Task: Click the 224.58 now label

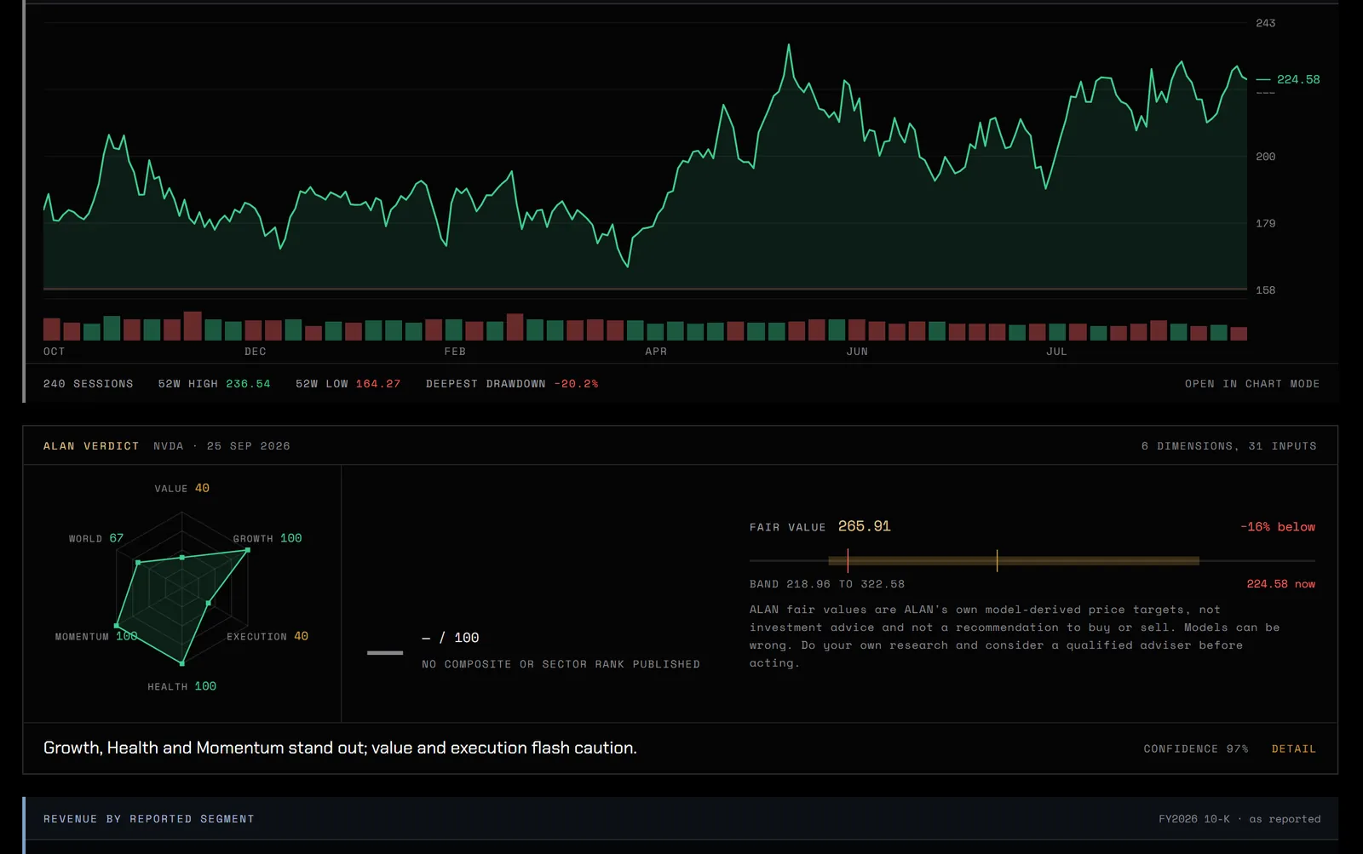Action: click(x=1281, y=584)
